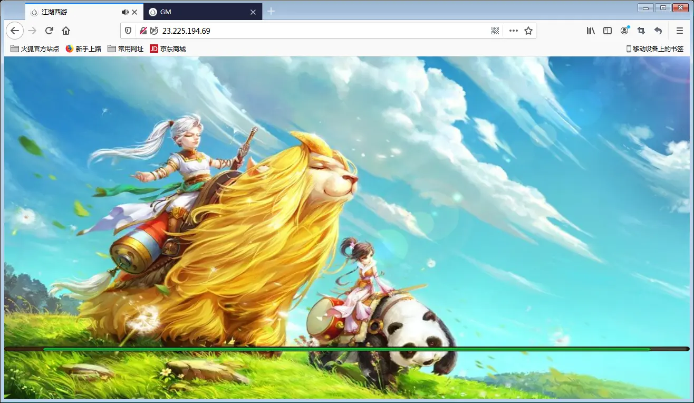
Task: Bookmark this page with the star
Action: pos(528,31)
